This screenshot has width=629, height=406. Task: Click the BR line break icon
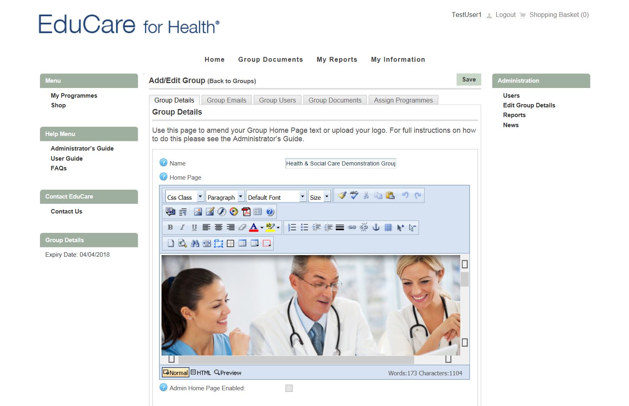click(170, 211)
